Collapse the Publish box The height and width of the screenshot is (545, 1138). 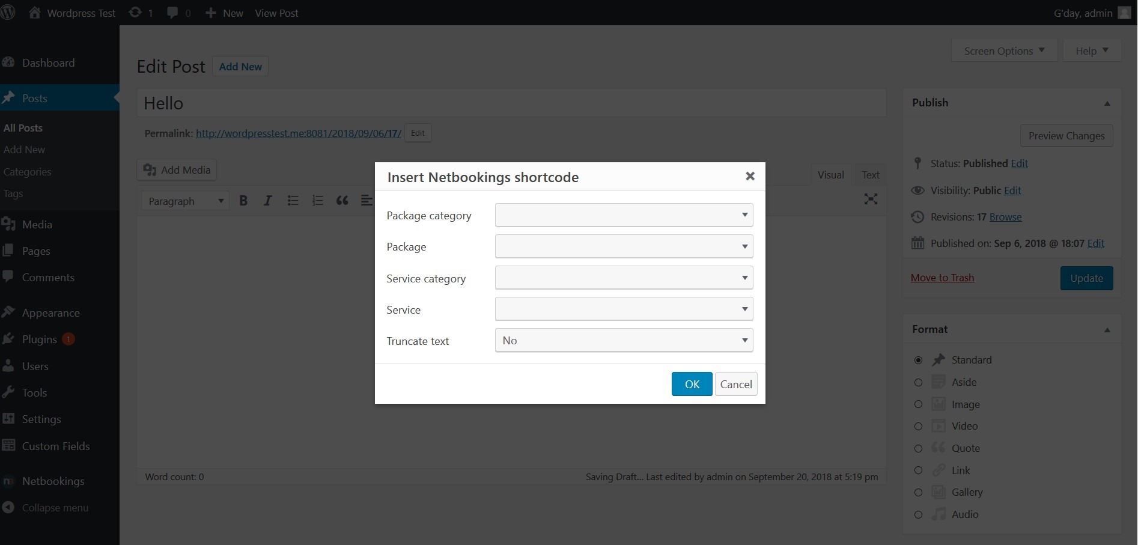pos(1107,103)
